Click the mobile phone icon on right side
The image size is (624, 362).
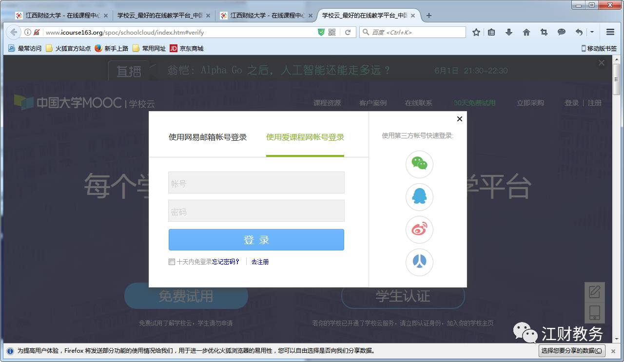point(595,312)
